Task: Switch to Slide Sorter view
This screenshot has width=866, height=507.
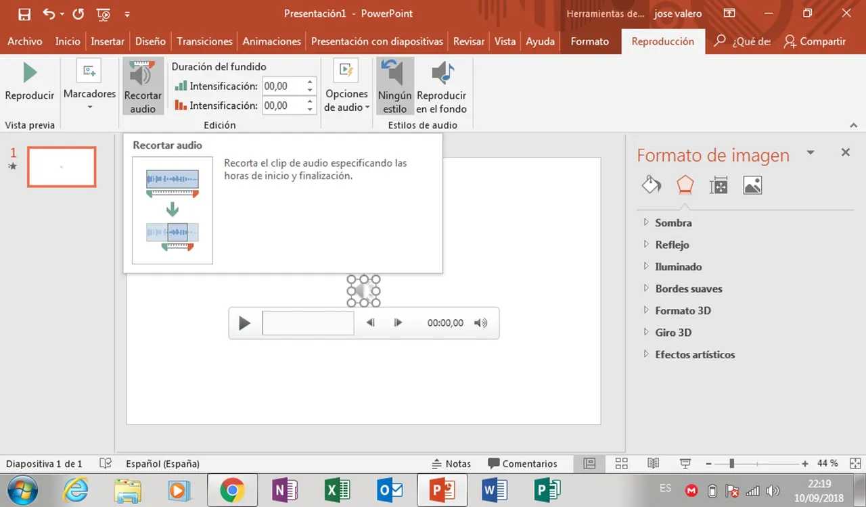Action: [621, 464]
